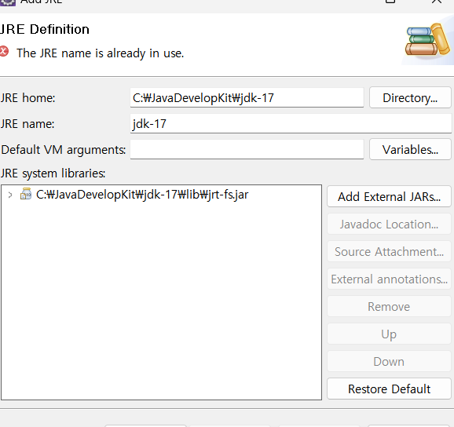Open the Variables... dialog button
454x427 pixels.
(410, 150)
